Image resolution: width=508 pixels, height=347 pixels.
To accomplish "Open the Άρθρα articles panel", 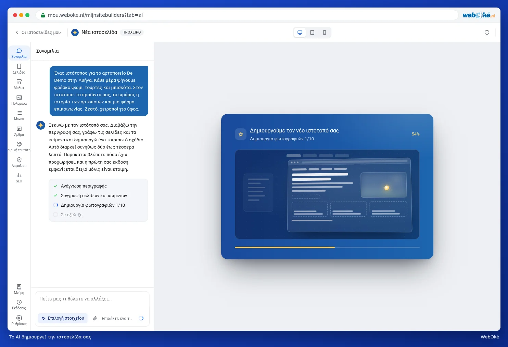I will click(19, 131).
